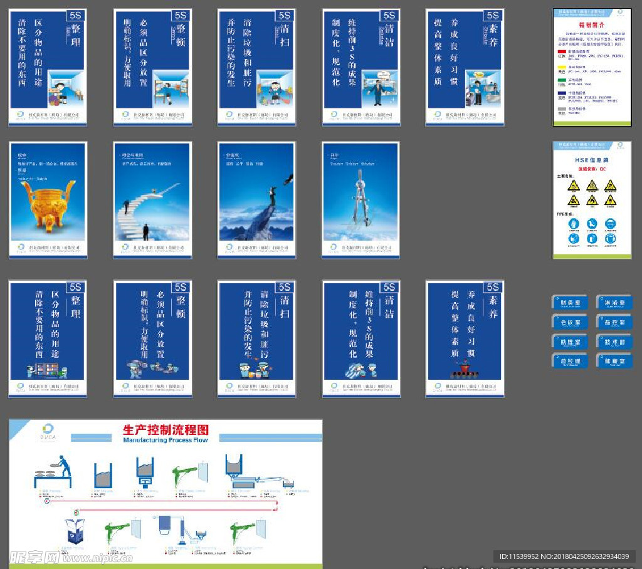Open the top-row 5S 清扫 poster with cleaning cartoon
Image resolution: width=642 pixels, height=569 pixels.
[x=256, y=66]
